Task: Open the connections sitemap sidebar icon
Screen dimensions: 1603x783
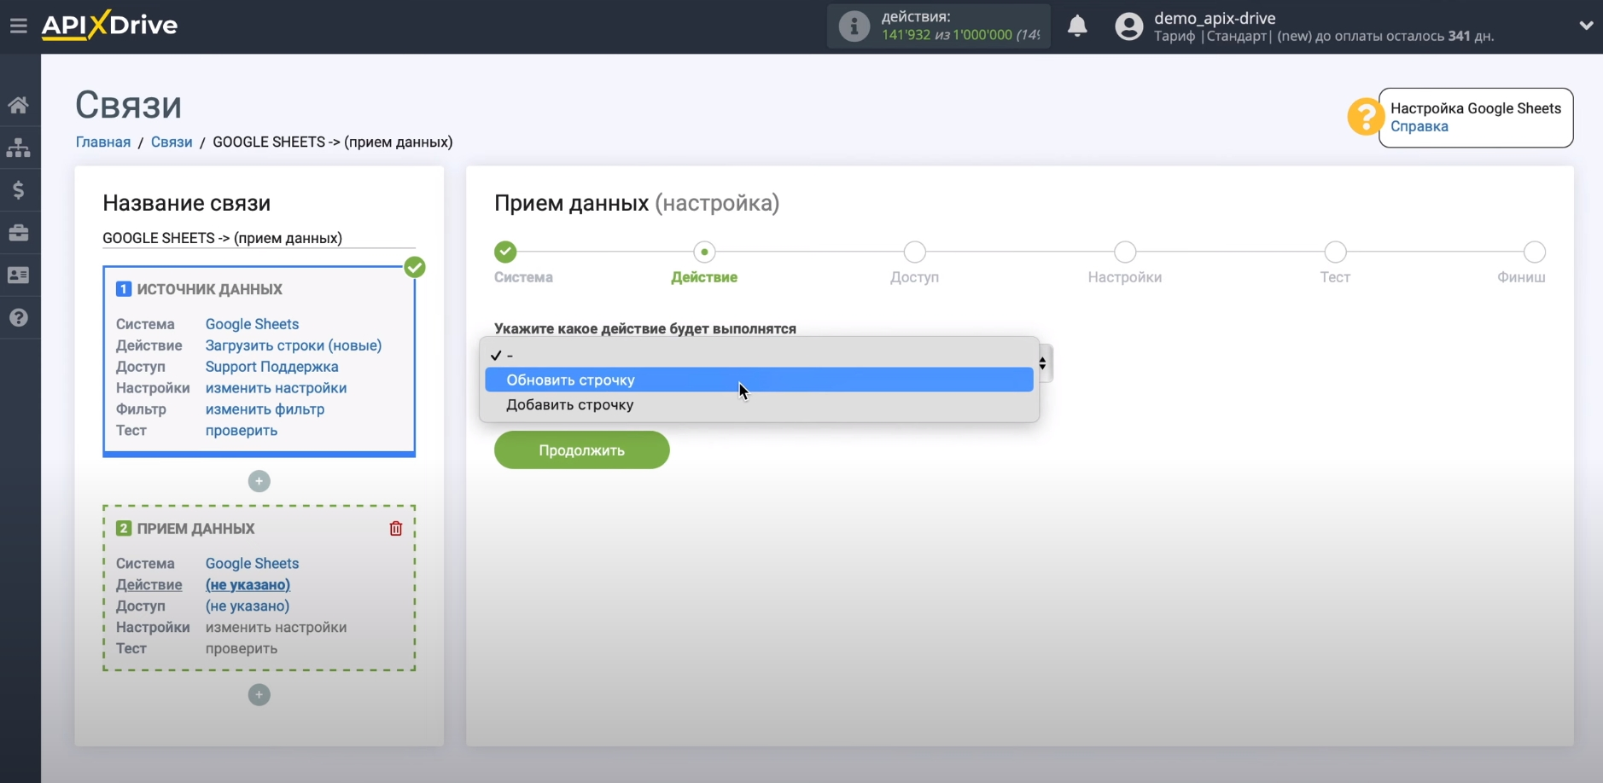Action: pos(19,148)
